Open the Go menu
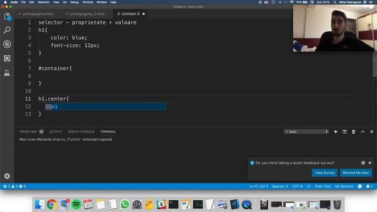377x212 pixels. [x=65, y=2]
